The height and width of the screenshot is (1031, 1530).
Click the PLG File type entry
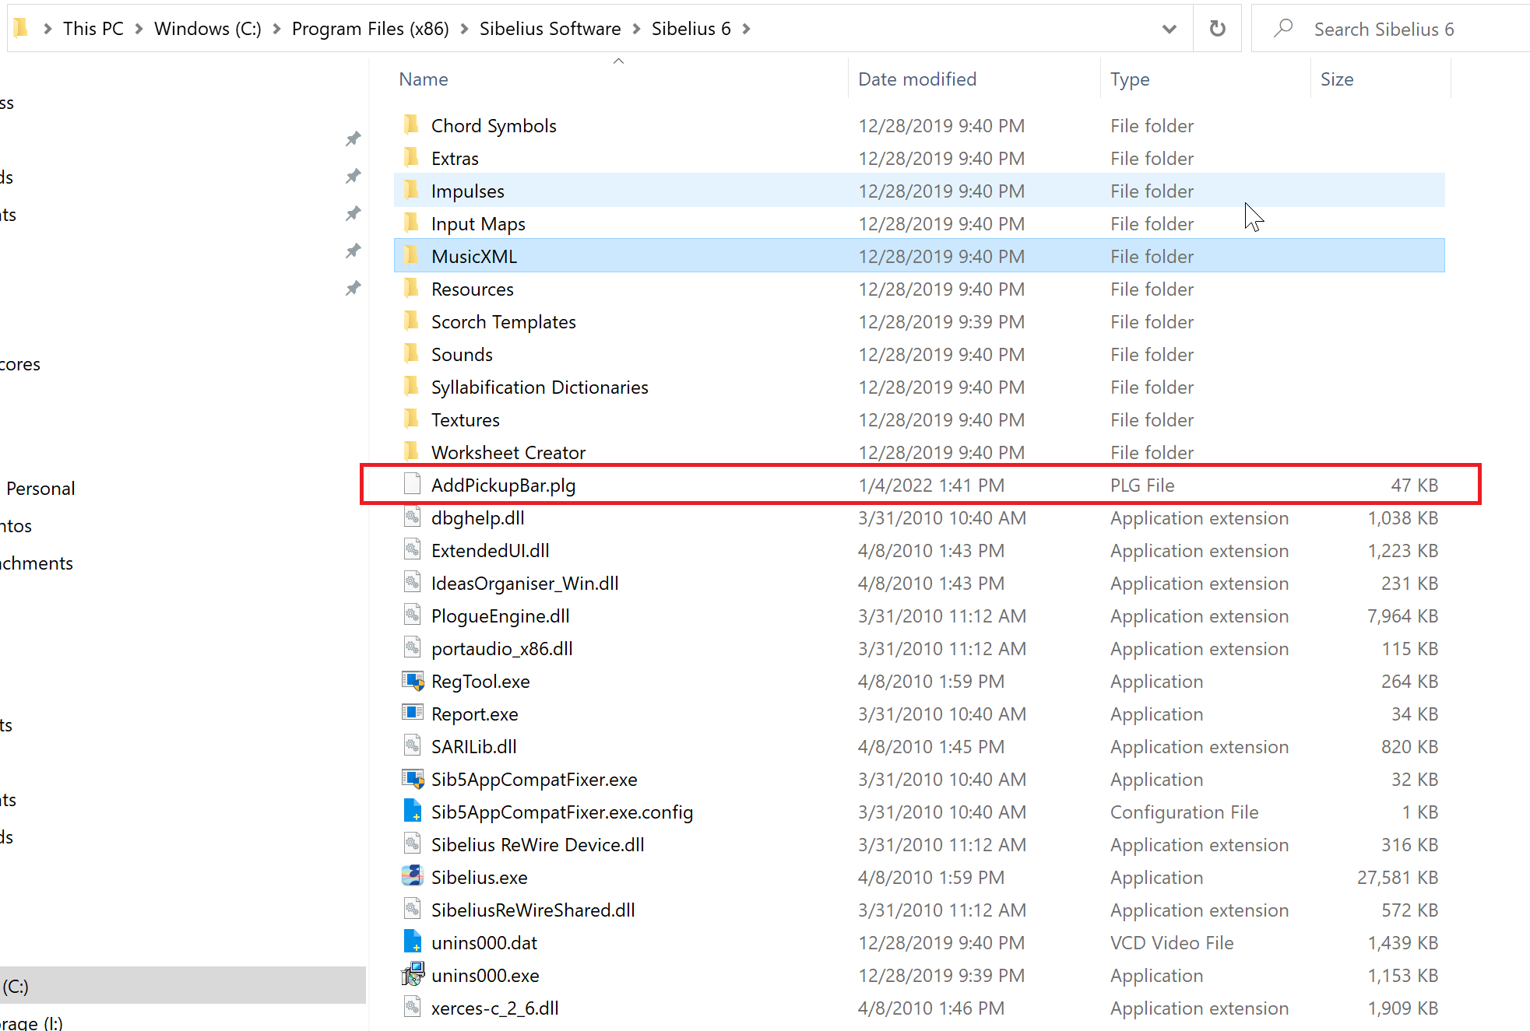pyautogui.click(x=1142, y=485)
